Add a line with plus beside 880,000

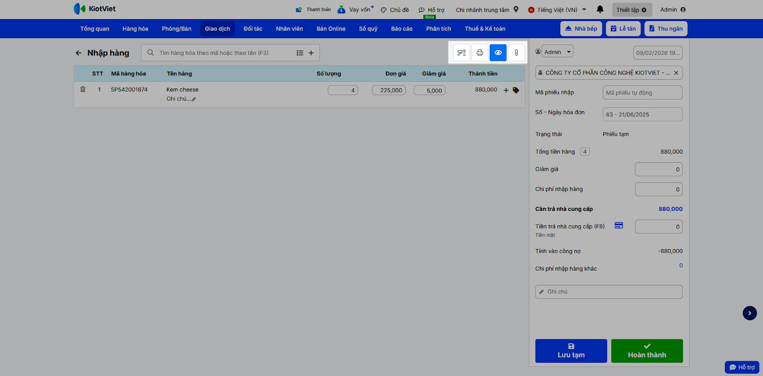[506, 90]
